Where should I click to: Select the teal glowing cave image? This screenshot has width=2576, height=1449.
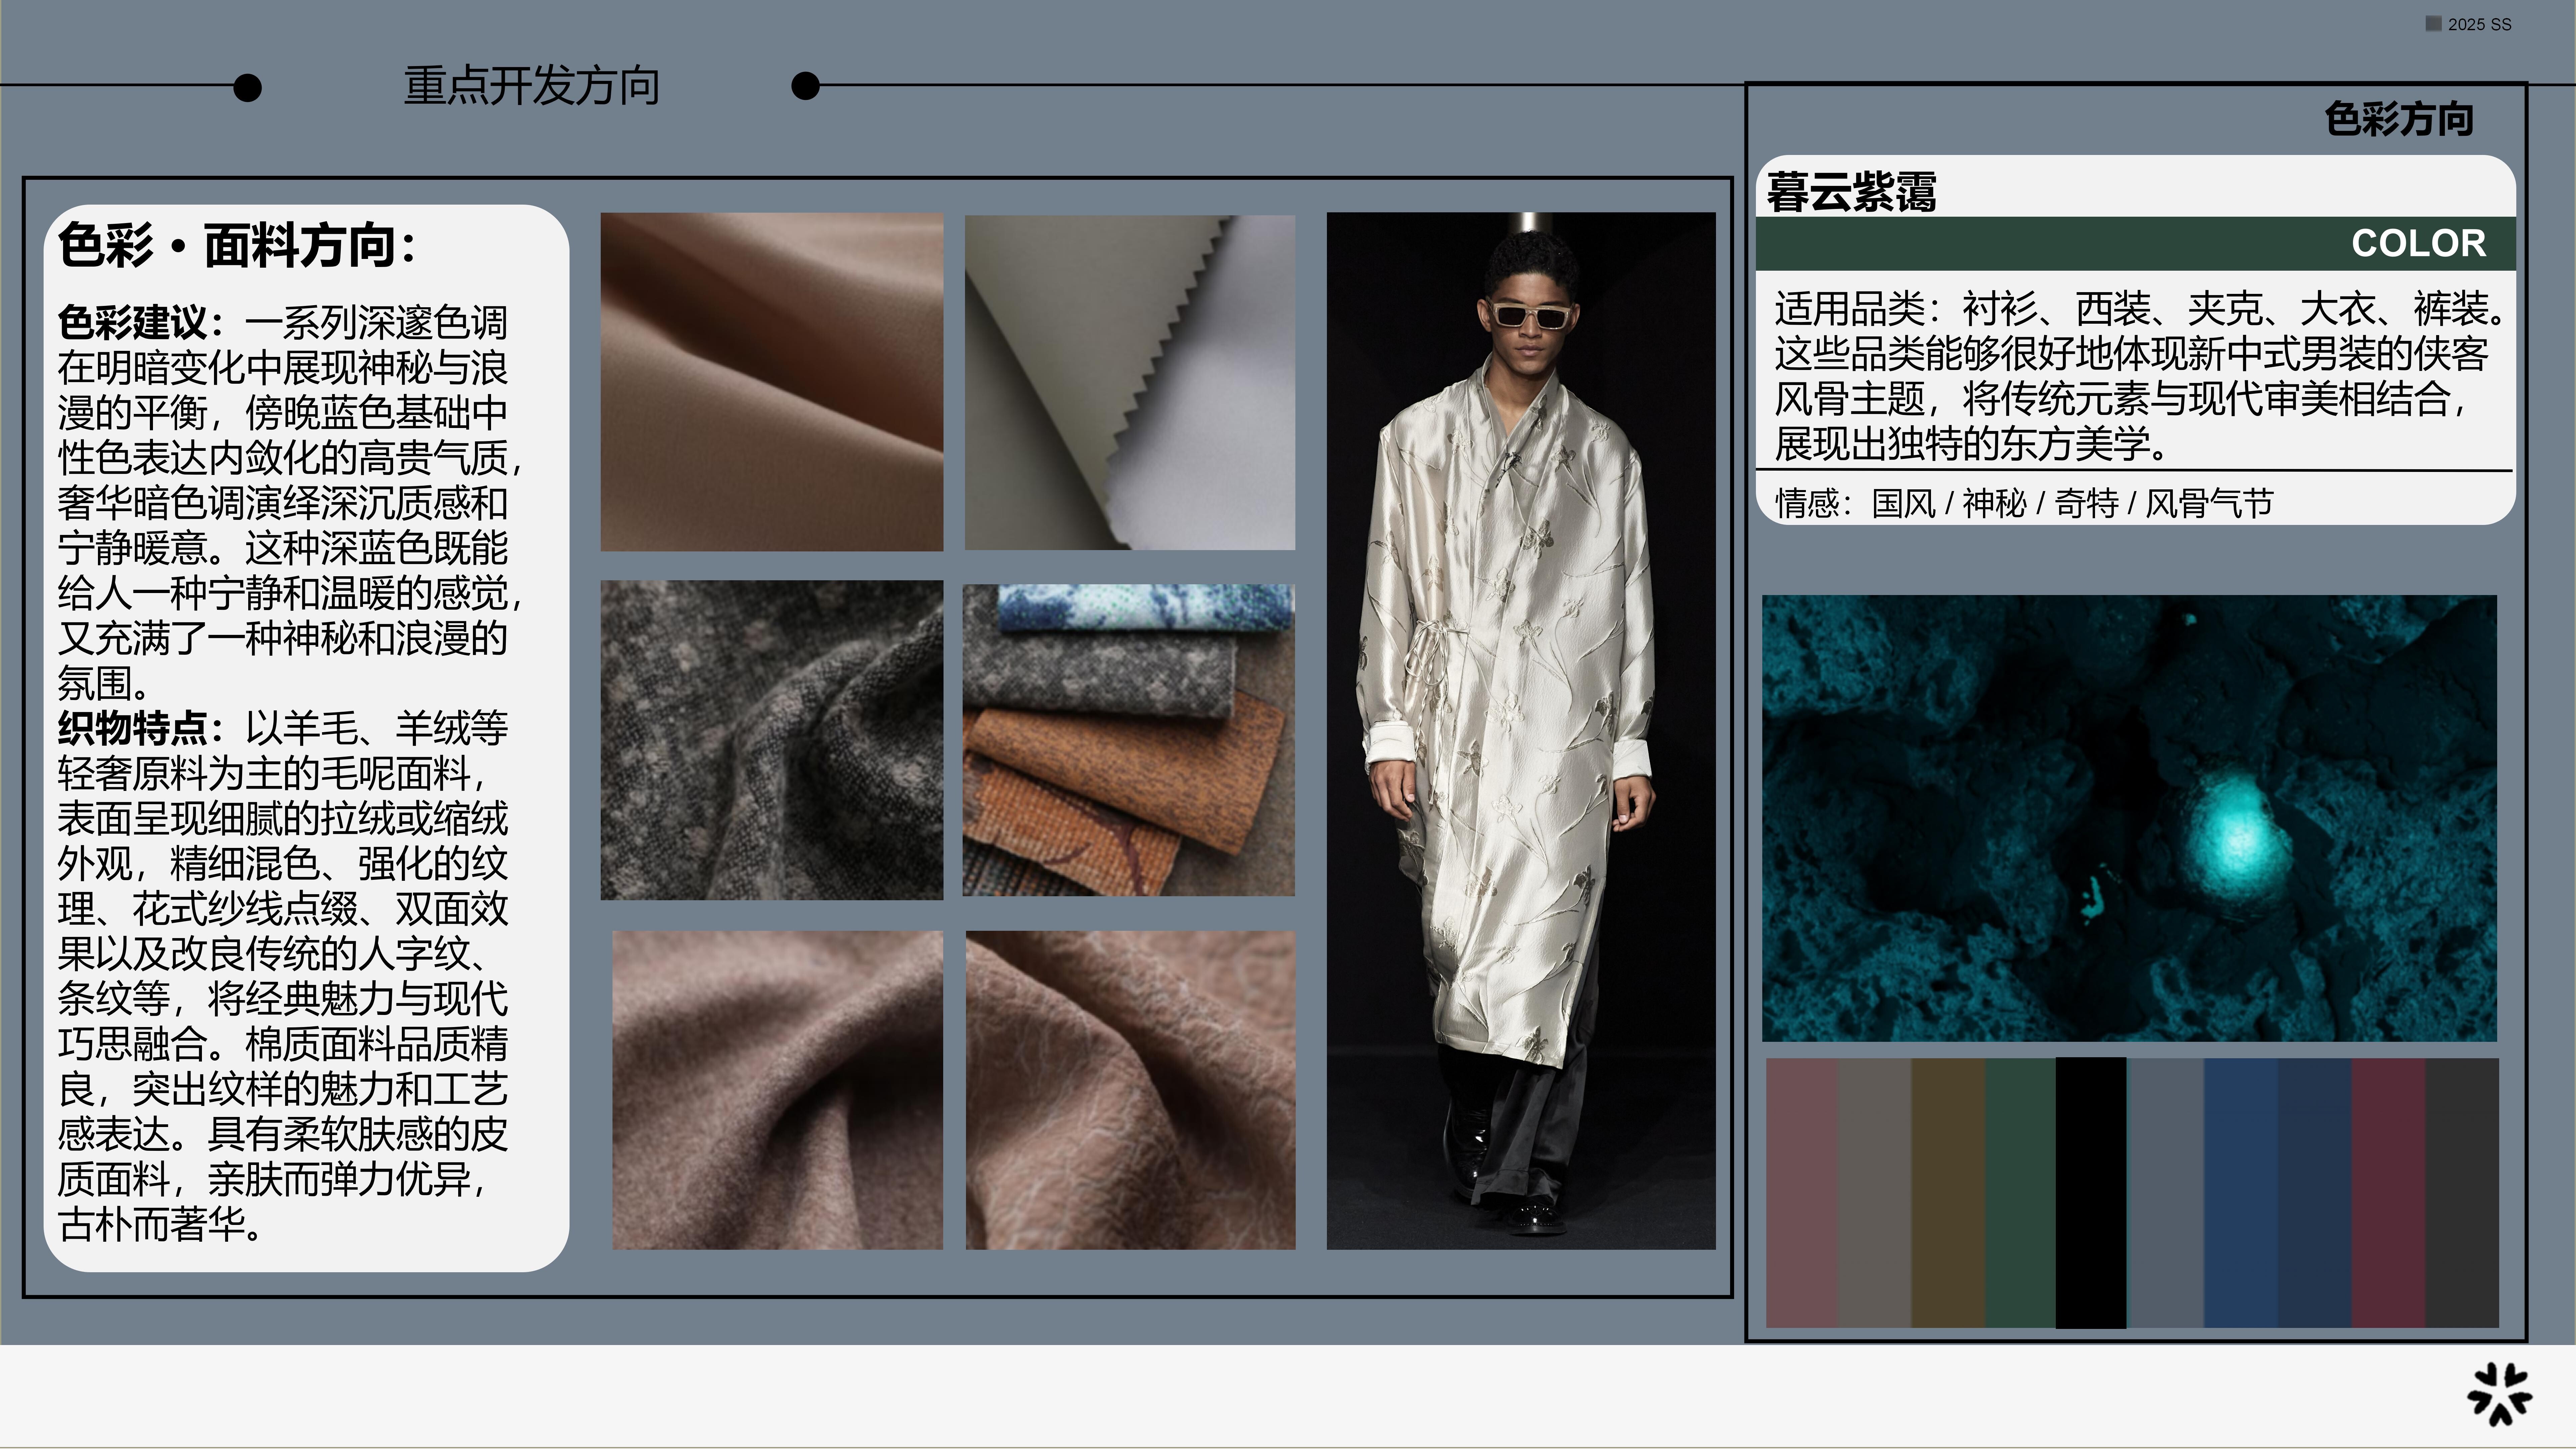coord(2129,818)
